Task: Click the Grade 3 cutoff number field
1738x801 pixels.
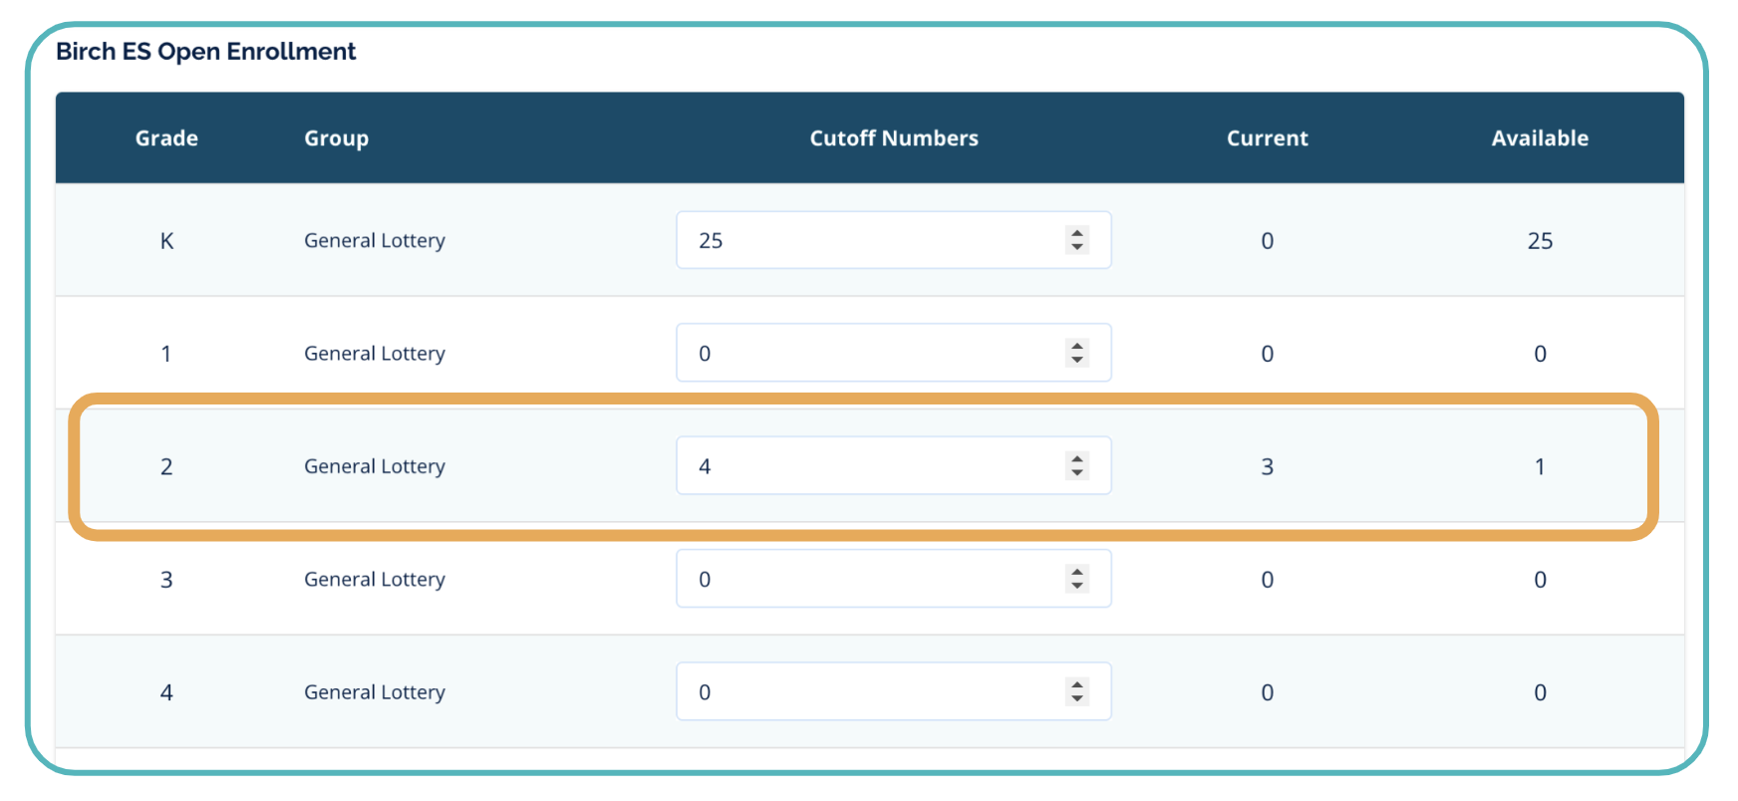Action: click(x=867, y=579)
